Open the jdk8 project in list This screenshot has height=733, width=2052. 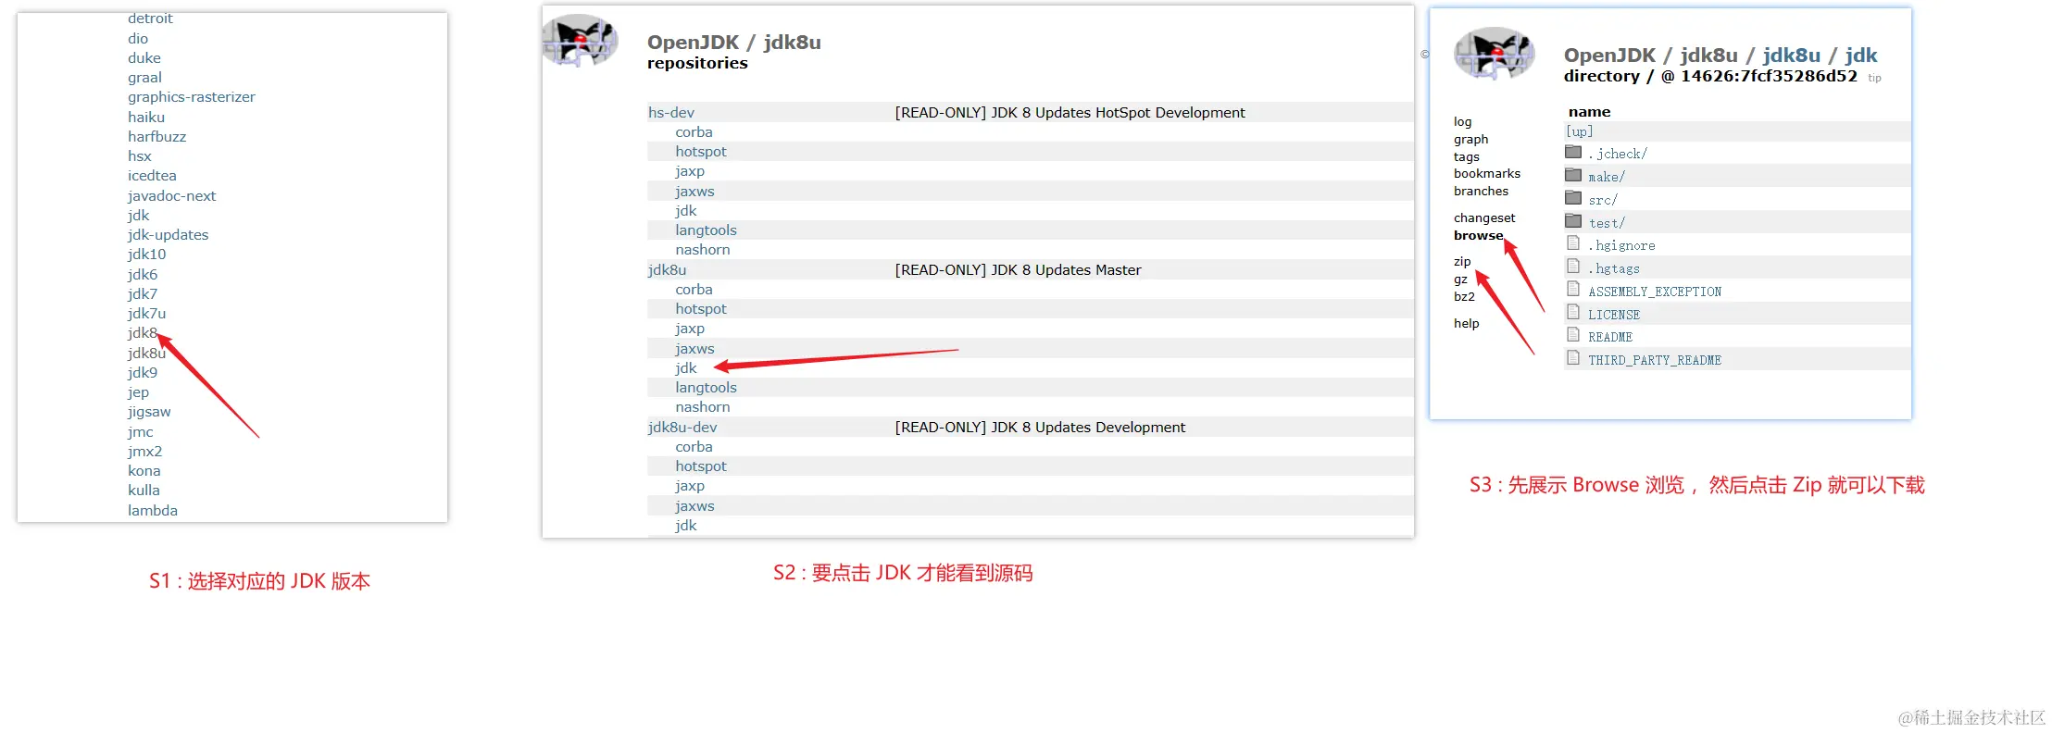pos(143,333)
